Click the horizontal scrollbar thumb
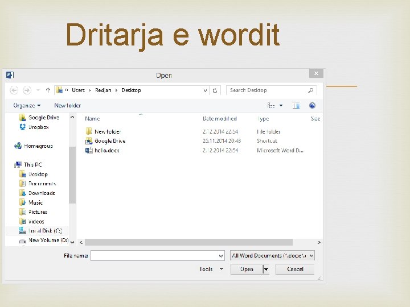The image size is (410, 307). coord(188,242)
